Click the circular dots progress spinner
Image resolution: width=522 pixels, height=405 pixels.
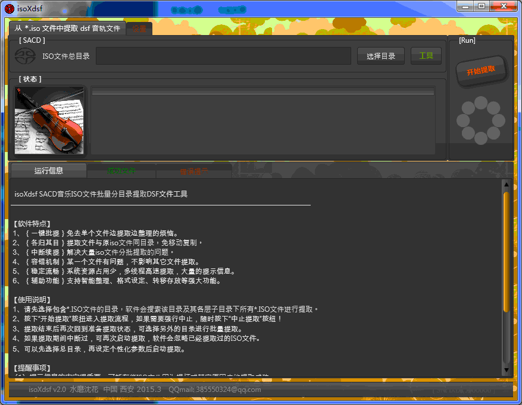(x=480, y=121)
